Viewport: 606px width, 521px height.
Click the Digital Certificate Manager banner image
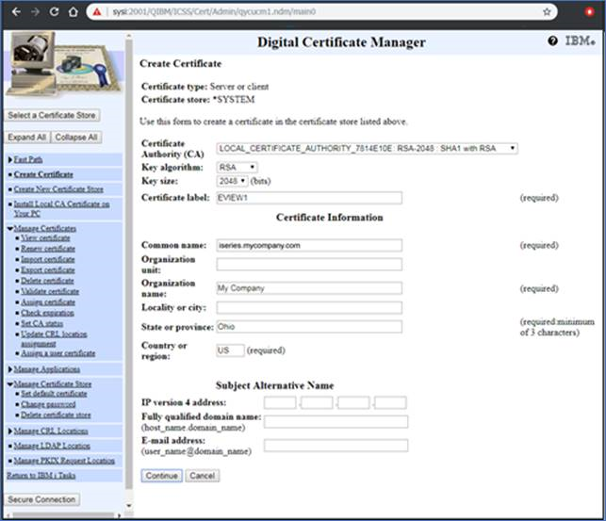pos(64,63)
